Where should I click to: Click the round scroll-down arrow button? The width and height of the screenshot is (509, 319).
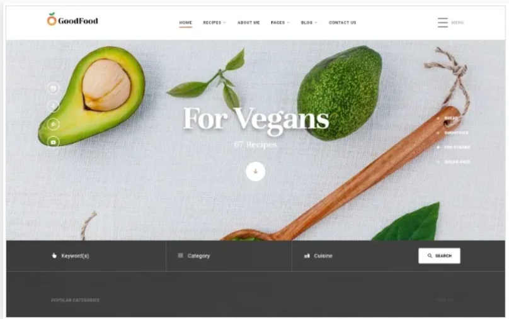(x=256, y=172)
